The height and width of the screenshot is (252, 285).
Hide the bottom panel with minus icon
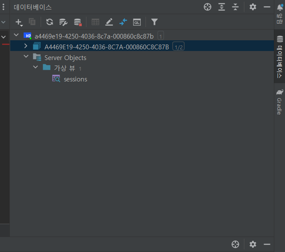pos(267,244)
